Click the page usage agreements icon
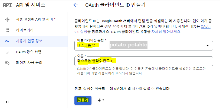This screenshot has width=220, height=108. point(7,63)
